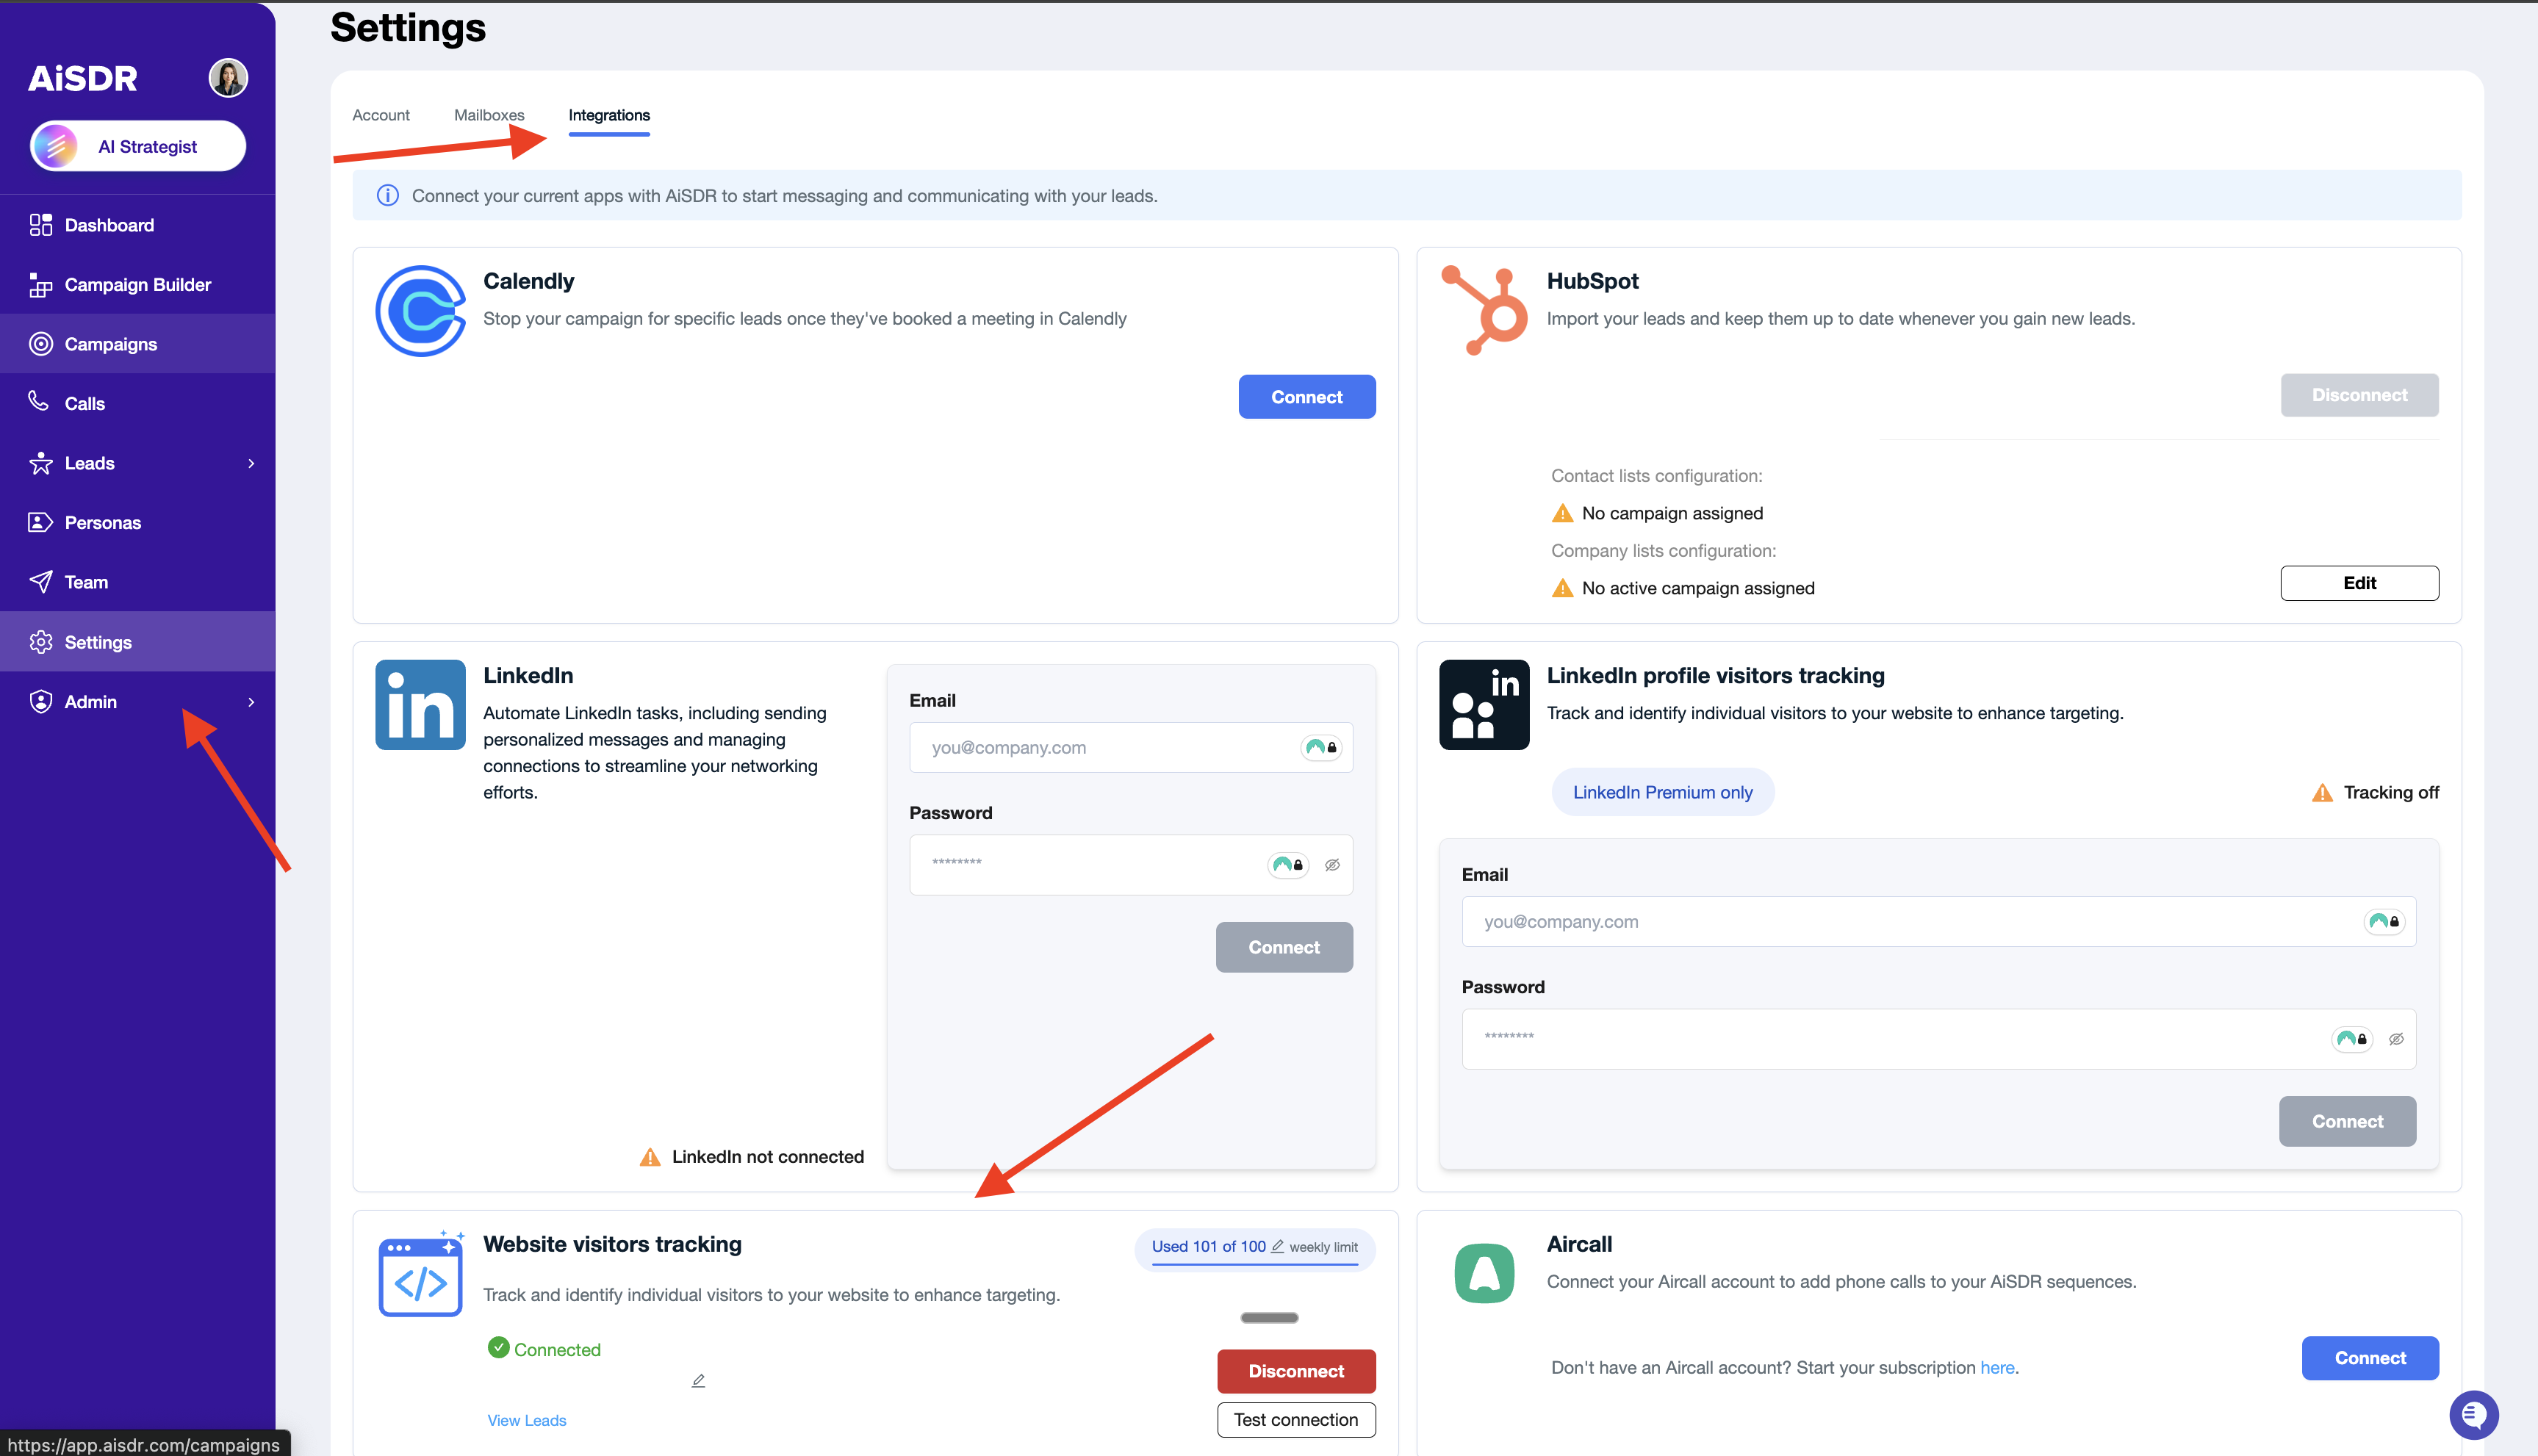Launch the AI Strategist button
This screenshot has width=2538, height=1456.
(138, 146)
